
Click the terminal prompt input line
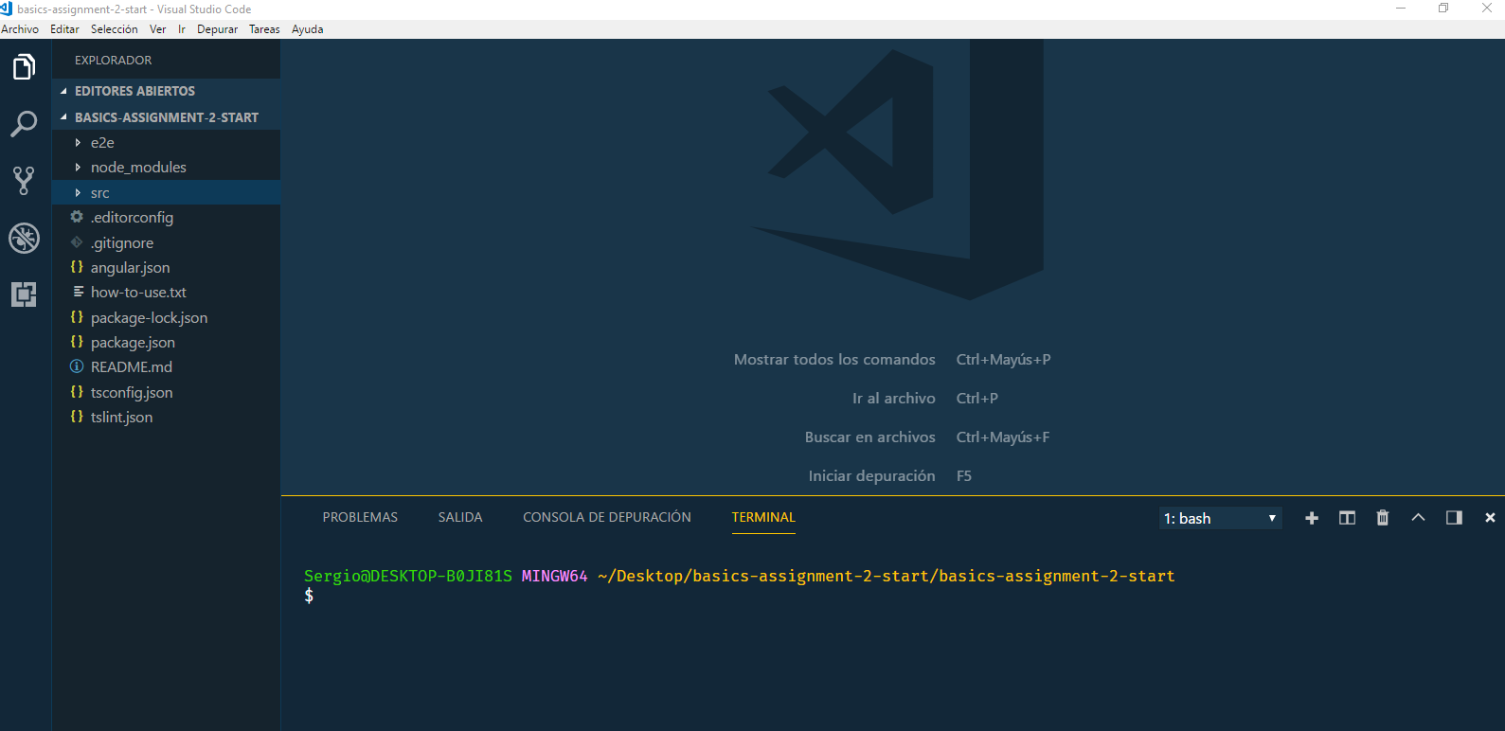309,596
